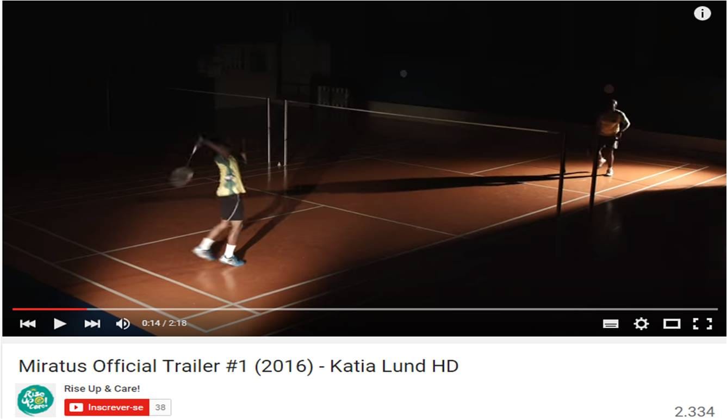Click the Inscrever-se subscribe button
The width and height of the screenshot is (727, 419).
[x=107, y=407]
